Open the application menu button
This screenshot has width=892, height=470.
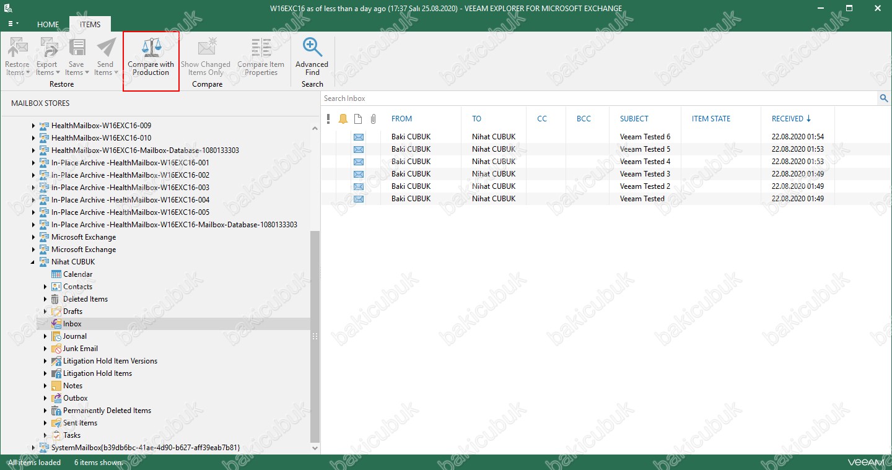click(x=13, y=24)
